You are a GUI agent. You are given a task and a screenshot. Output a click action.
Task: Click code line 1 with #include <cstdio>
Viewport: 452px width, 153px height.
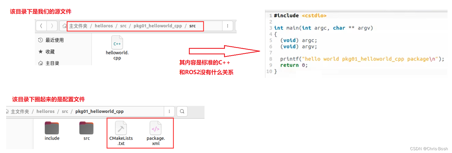coord(300,16)
